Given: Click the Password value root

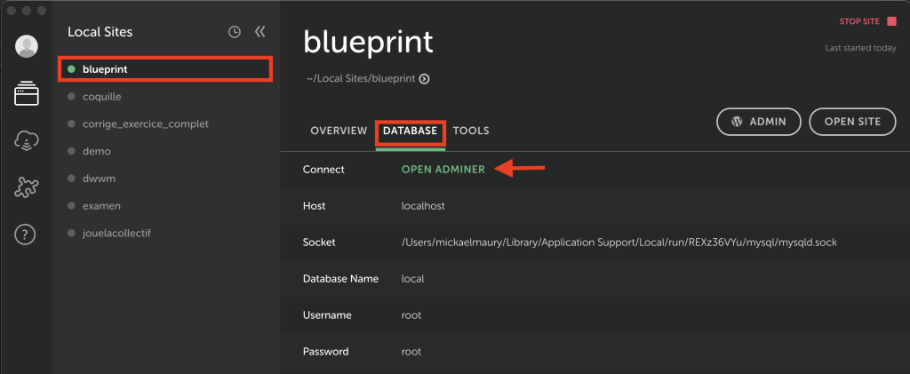Looking at the screenshot, I should point(411,352).
